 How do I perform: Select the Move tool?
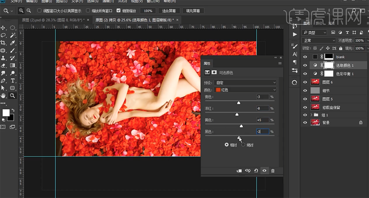(3, 28)
